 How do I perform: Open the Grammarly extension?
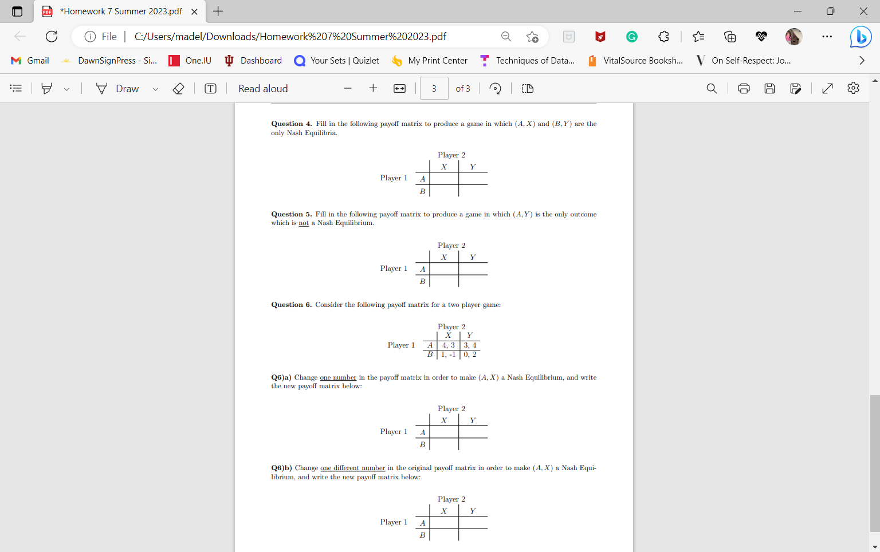632,37
